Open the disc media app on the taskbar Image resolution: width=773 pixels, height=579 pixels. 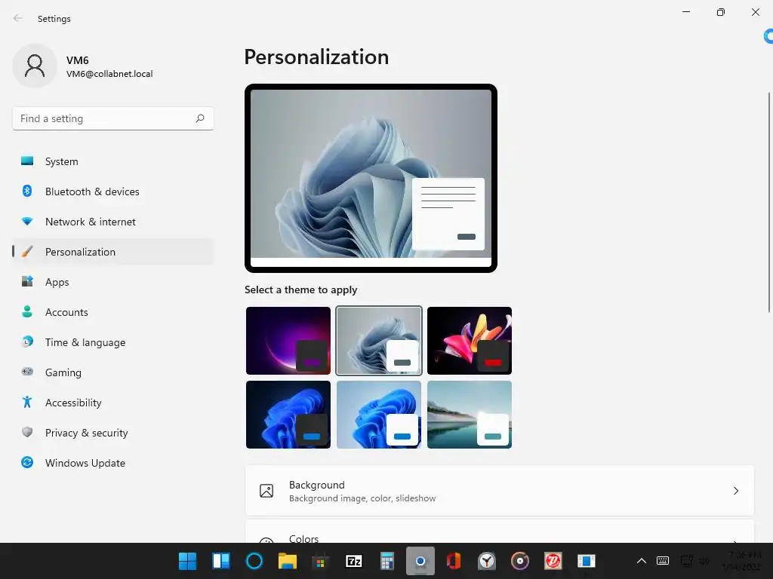coord(520,561)
